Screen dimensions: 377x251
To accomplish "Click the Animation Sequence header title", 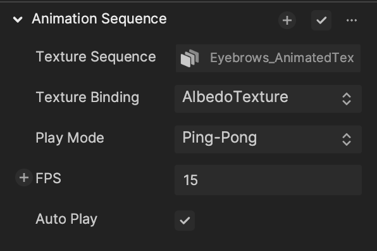I will 99,19.
